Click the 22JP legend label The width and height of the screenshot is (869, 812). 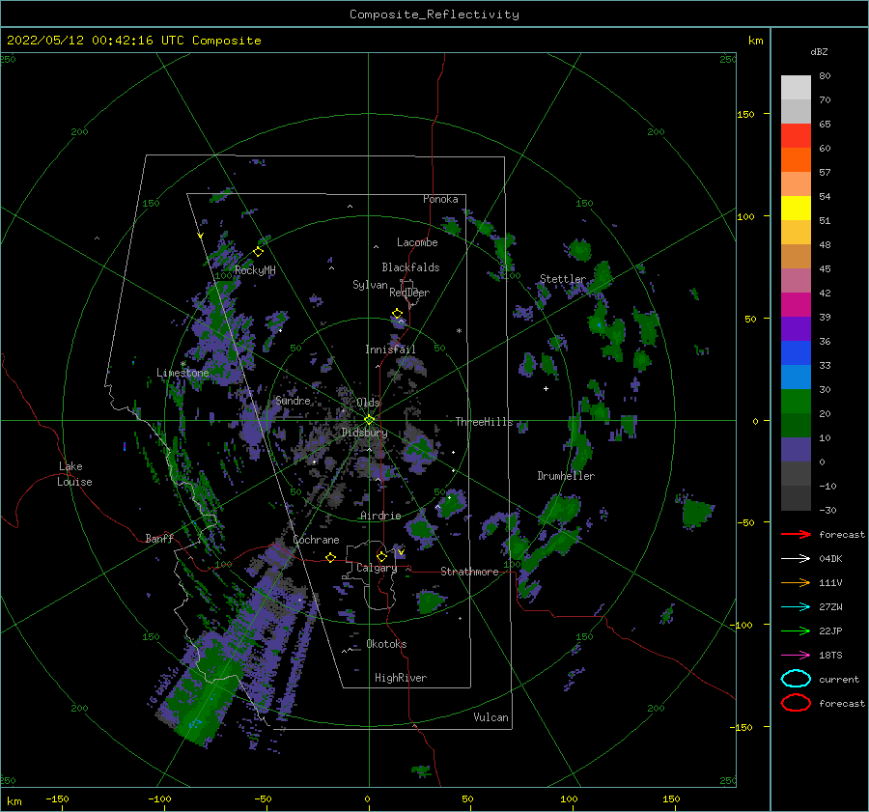coord(830,630)
